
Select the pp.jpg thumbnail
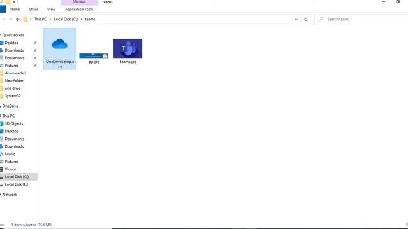[94, 55]
